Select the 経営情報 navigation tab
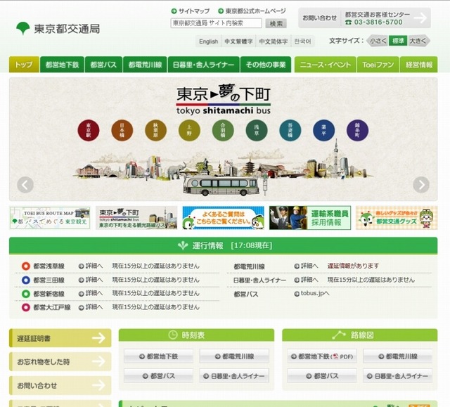 pos(419,65)
